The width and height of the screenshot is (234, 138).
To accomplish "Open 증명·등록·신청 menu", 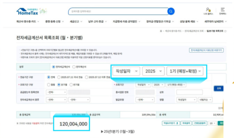I will [54, 22].
